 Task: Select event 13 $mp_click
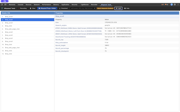coord(28,54)
